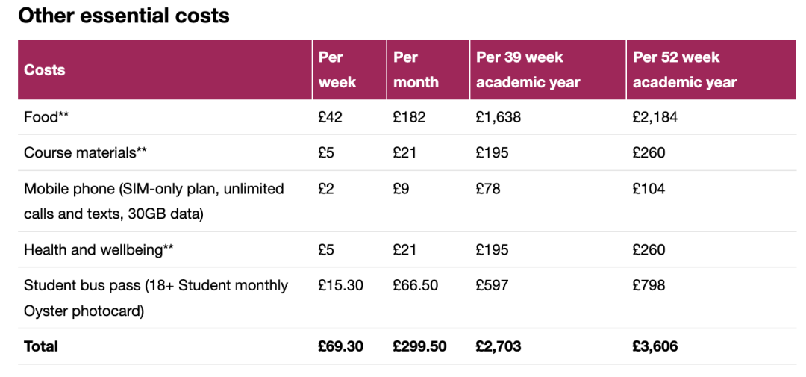
Task: Select the 'Costs' column header
Action: (45, 70)
